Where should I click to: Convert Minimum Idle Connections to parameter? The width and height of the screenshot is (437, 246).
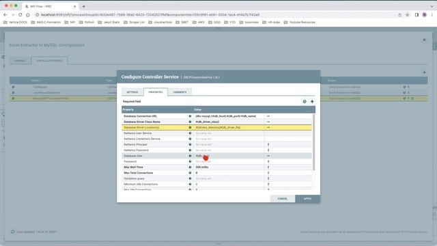(x=268, y=184)
